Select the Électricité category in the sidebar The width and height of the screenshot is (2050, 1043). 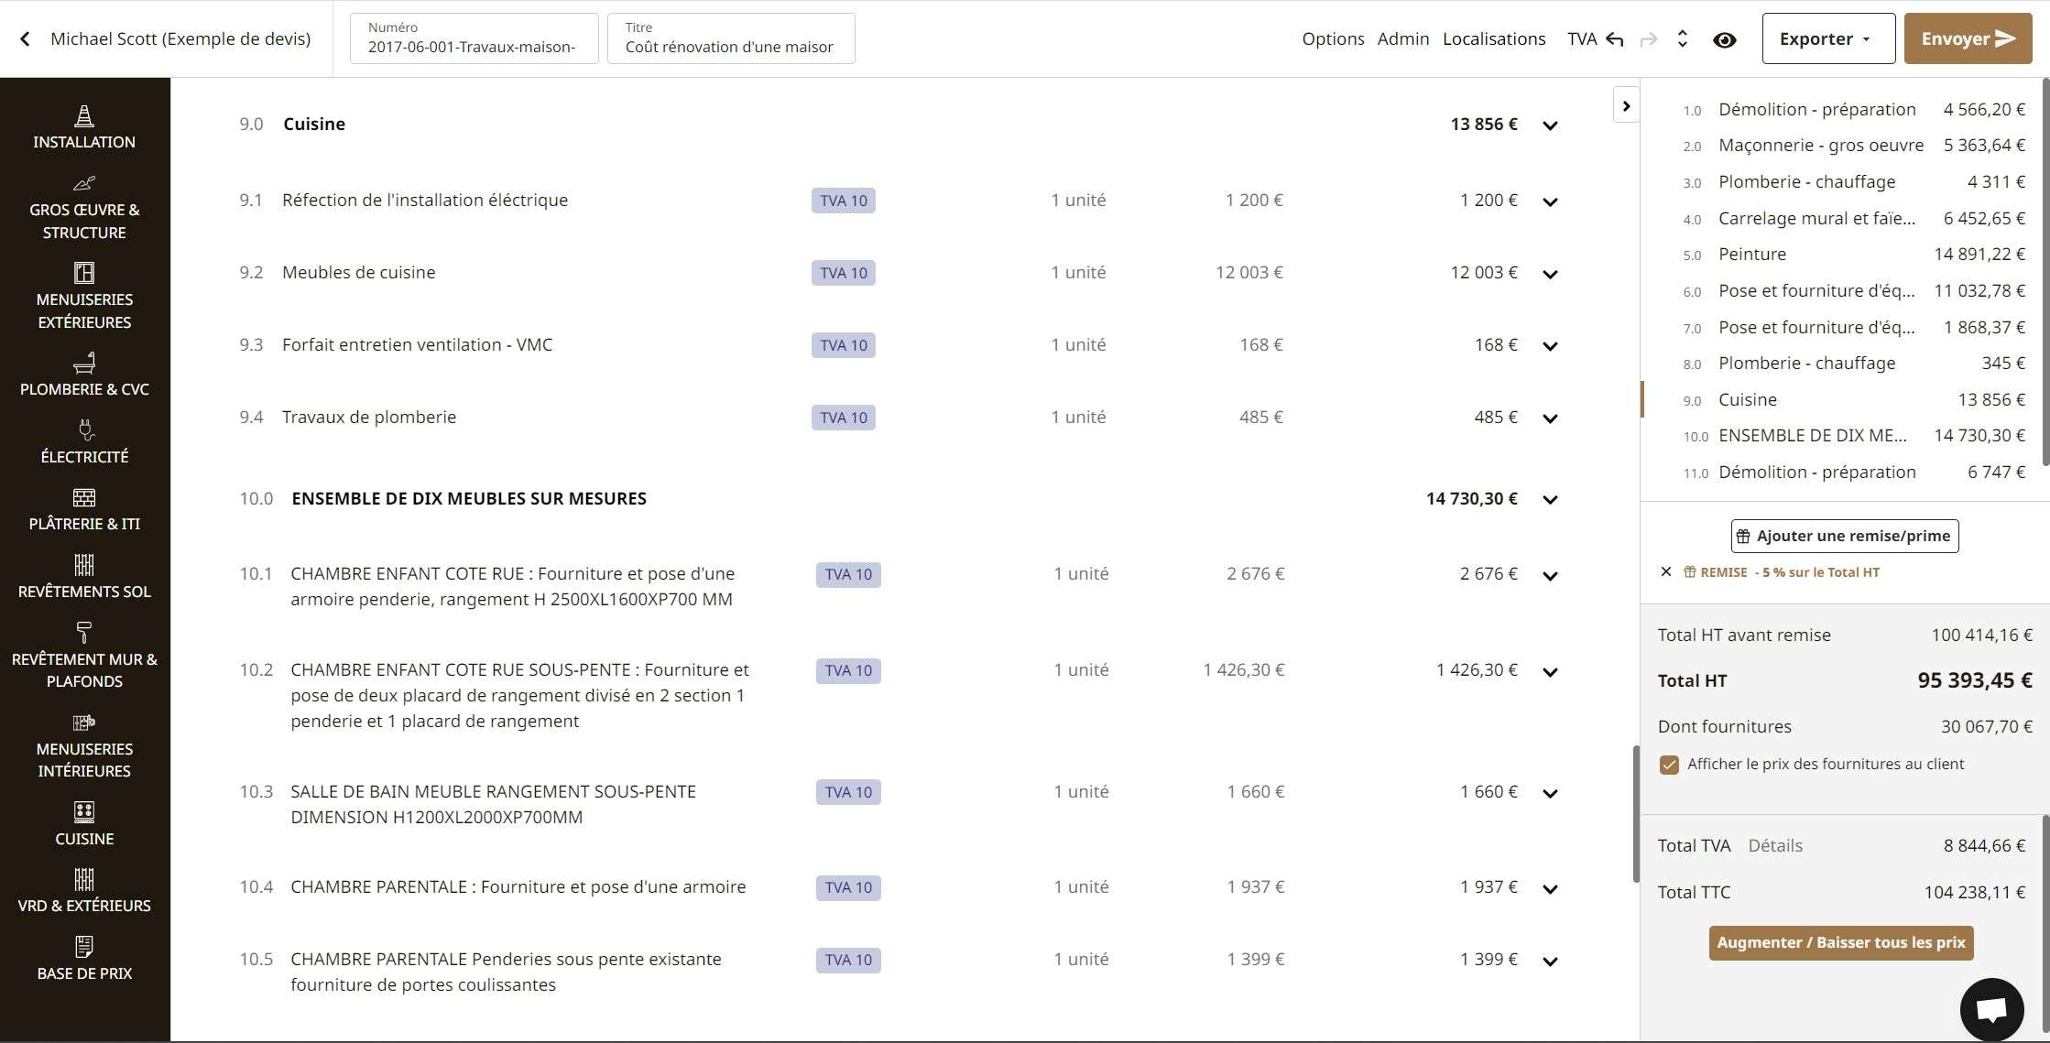tap(84, 442)
